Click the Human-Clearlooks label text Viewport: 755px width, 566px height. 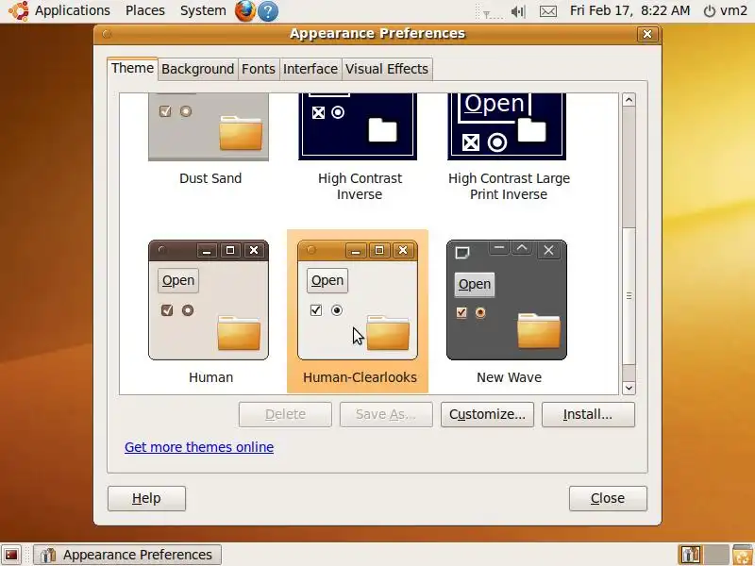tap(360, 377)
